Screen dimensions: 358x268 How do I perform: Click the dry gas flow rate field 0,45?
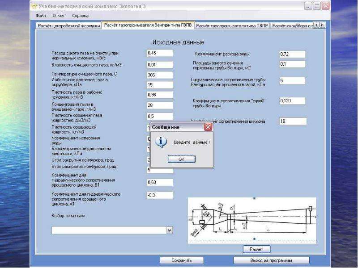[160, 53]
